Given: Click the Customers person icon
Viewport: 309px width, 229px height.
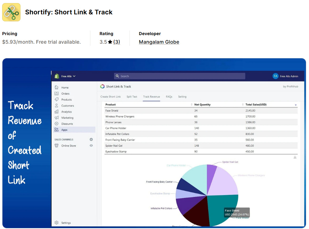Looking at the screenshot, I should [x=57, y=106].
